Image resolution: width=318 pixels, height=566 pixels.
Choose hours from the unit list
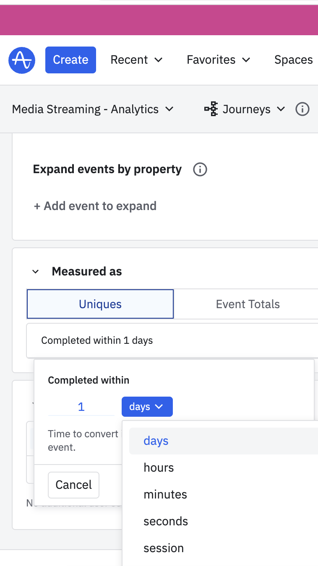[159, 468]
